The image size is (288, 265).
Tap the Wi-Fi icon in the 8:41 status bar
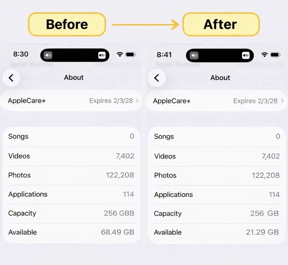click(264, 54)
